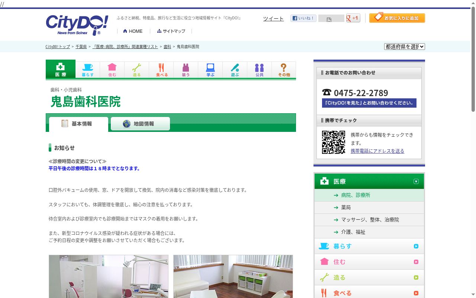The height and width of the screenshot is (298, 476).
Task: Open the 遊ぶ leisure category icon
Action: [235, 70]
